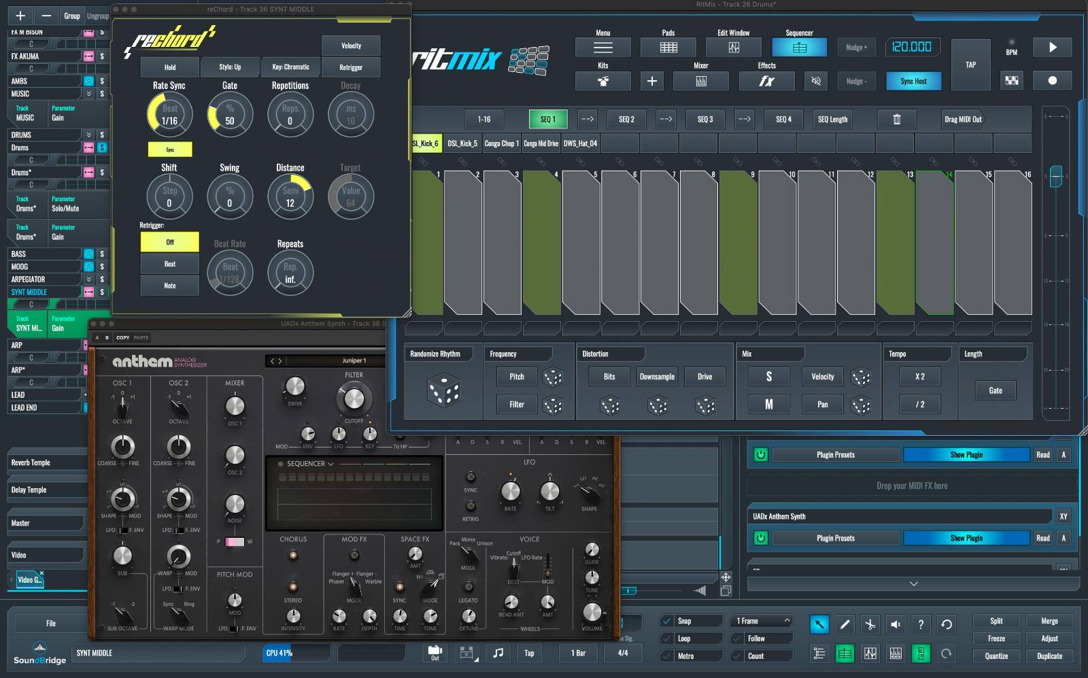Adjust the Anthem CUTOFF filter knob
Viewport: 1088px width, 678px height.
coord(354,399)
